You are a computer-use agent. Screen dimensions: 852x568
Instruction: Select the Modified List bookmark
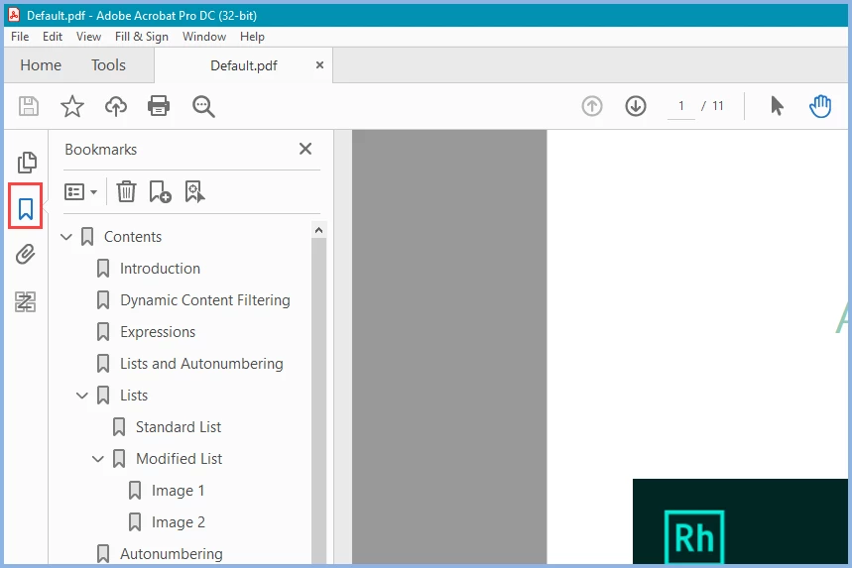coord(179,459)
